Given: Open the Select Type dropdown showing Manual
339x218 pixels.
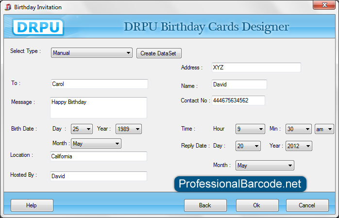Looking at the screenshot, I should click(92, 53).
